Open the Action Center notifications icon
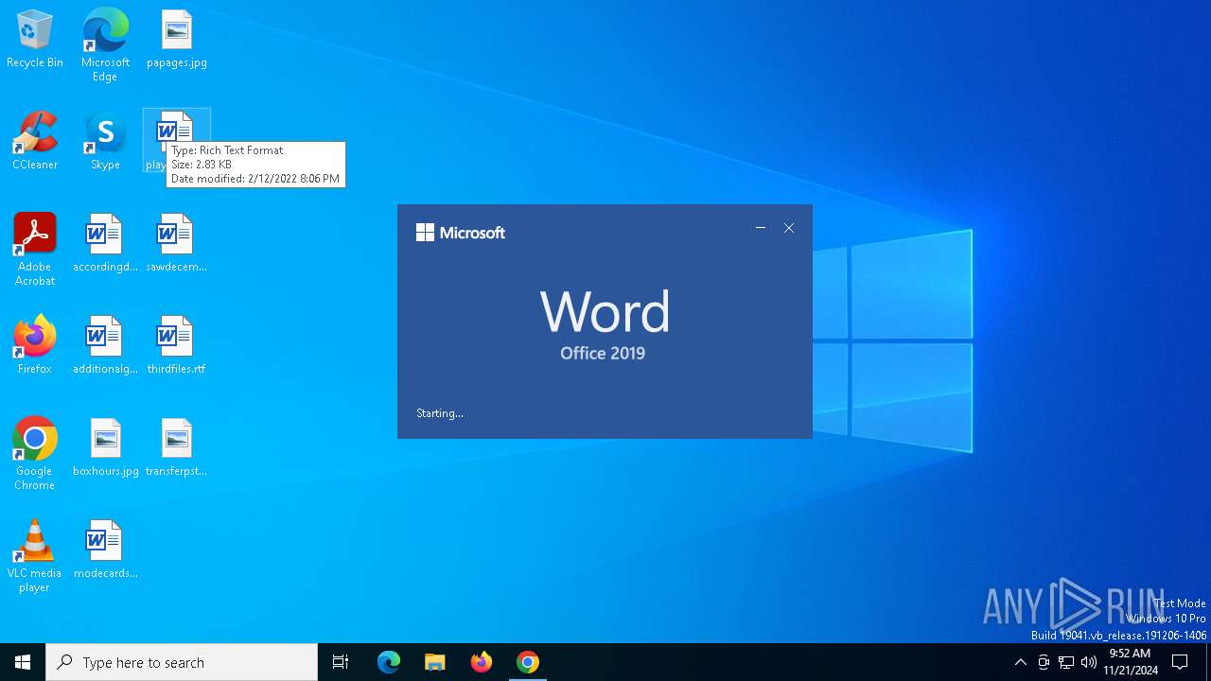The width and height of the screenshot is (1211, 681). (x=1180, y=662)
